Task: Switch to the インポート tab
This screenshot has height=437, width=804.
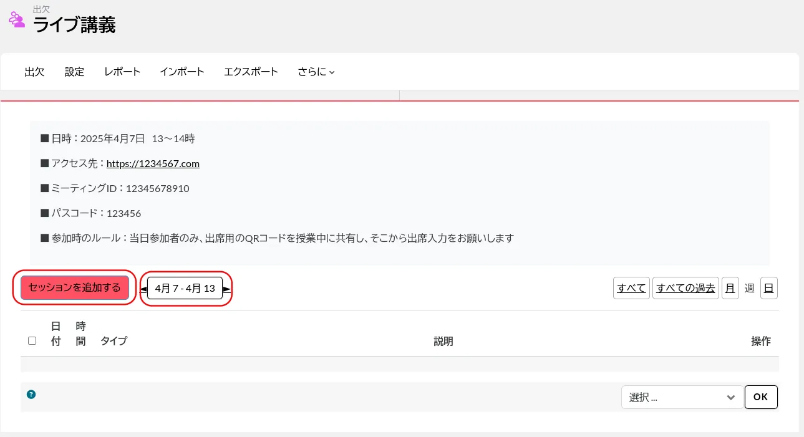Action: coord(182,72)
